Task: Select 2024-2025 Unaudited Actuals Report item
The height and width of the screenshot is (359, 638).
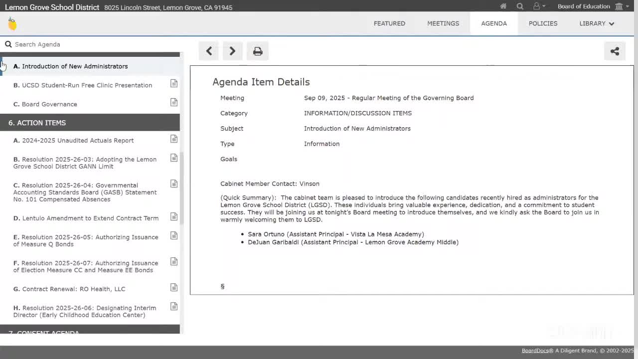Action: (78, 141)
